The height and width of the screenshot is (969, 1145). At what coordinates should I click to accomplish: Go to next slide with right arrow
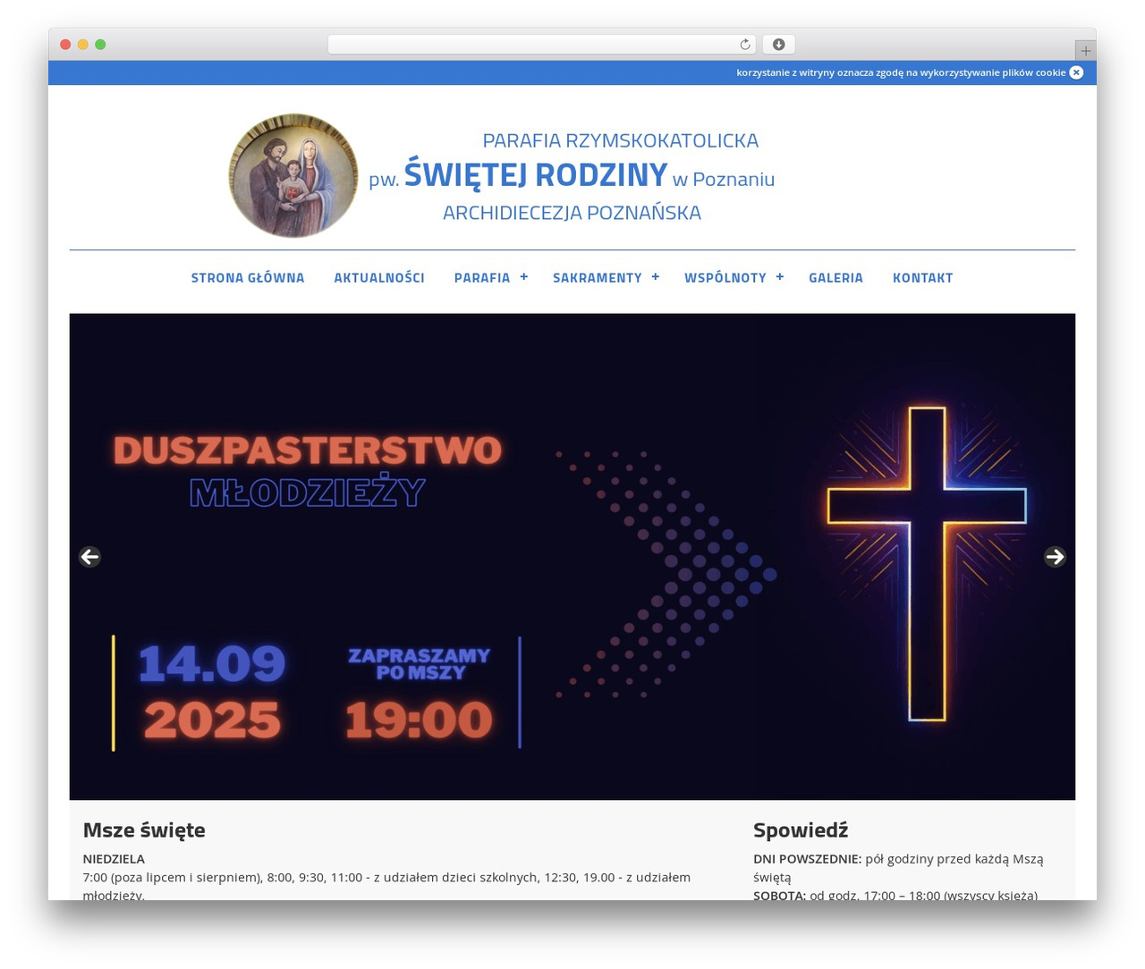click(1055, 557)
